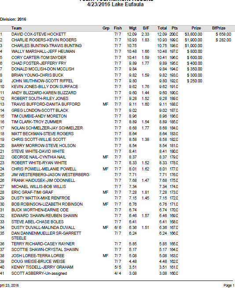Click the Wgt column header
The image size is (235, 288).
133,28
